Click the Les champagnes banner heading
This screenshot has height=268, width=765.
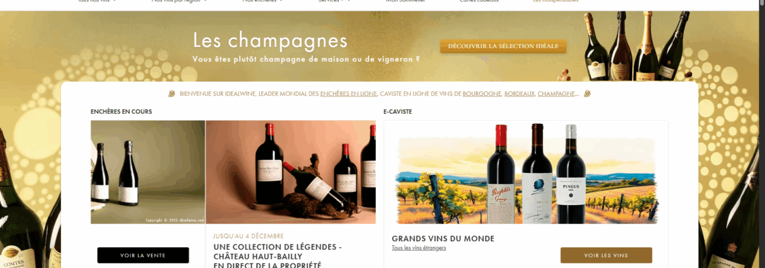(x=270, y=40)
